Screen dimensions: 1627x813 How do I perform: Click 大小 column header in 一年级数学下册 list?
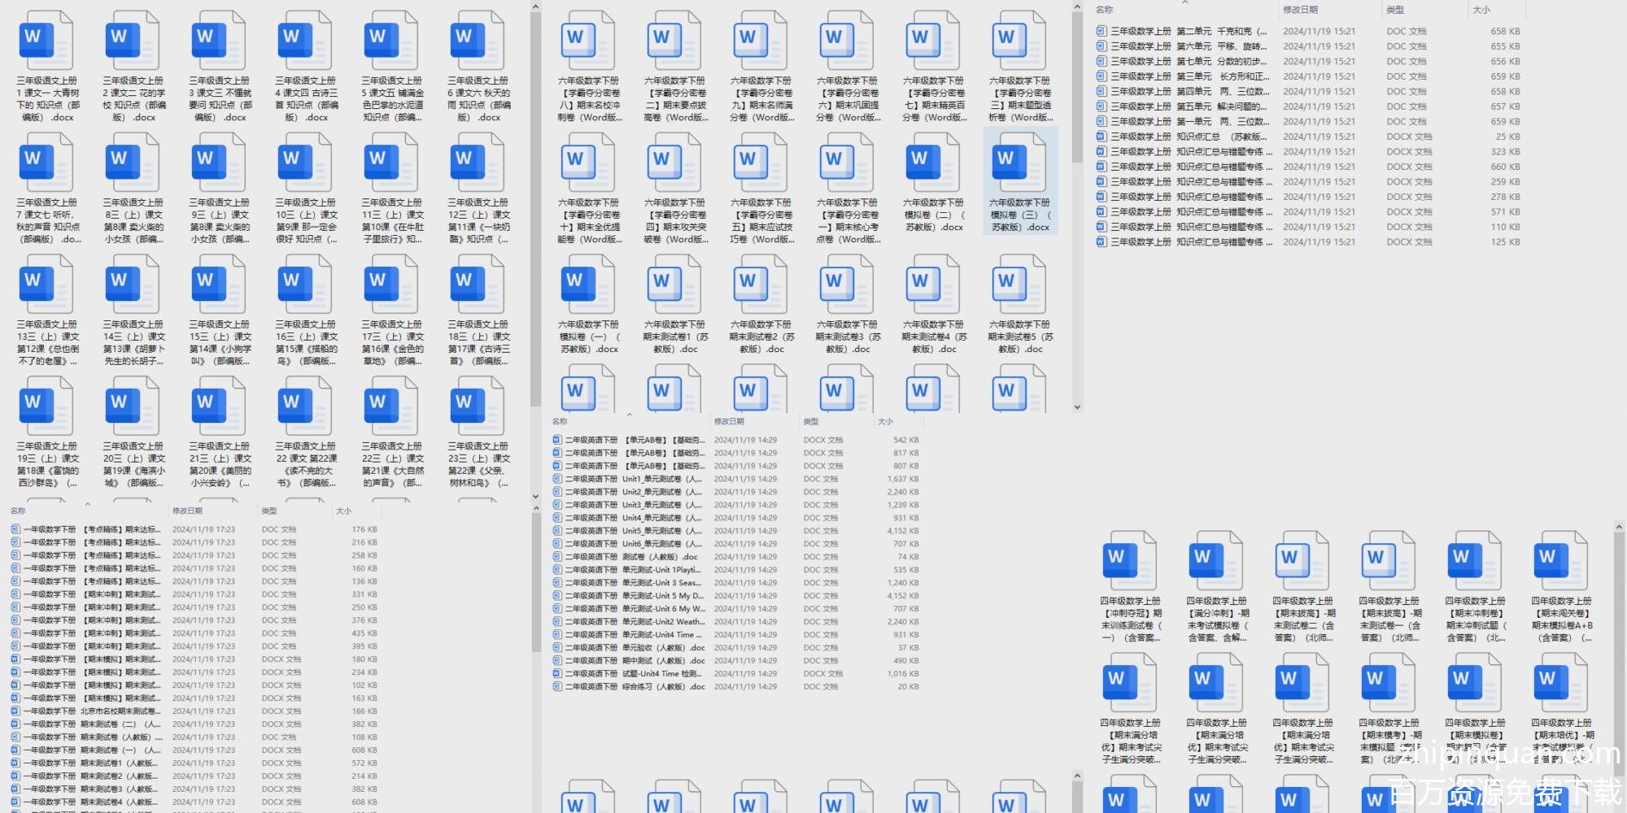344,511
